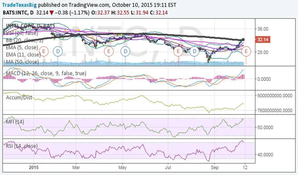Select the EMA (5, close) indicator label
298x175 pixels.
pos(22,47)
